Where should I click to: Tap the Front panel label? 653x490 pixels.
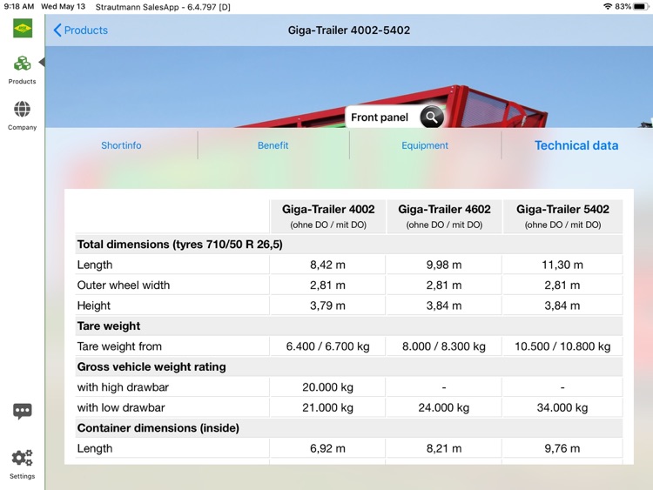[x=380, y=117]
